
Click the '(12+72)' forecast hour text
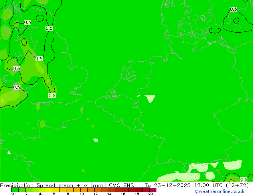(x=237, y=185)
